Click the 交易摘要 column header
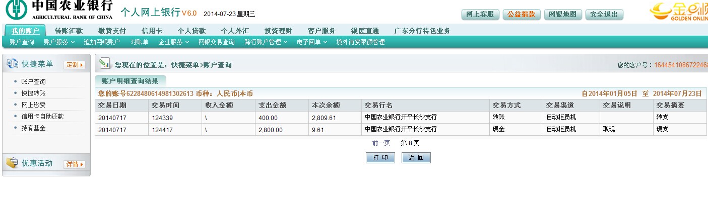The width and height of the screenshot is (708, 202). (x=680, y=106)
